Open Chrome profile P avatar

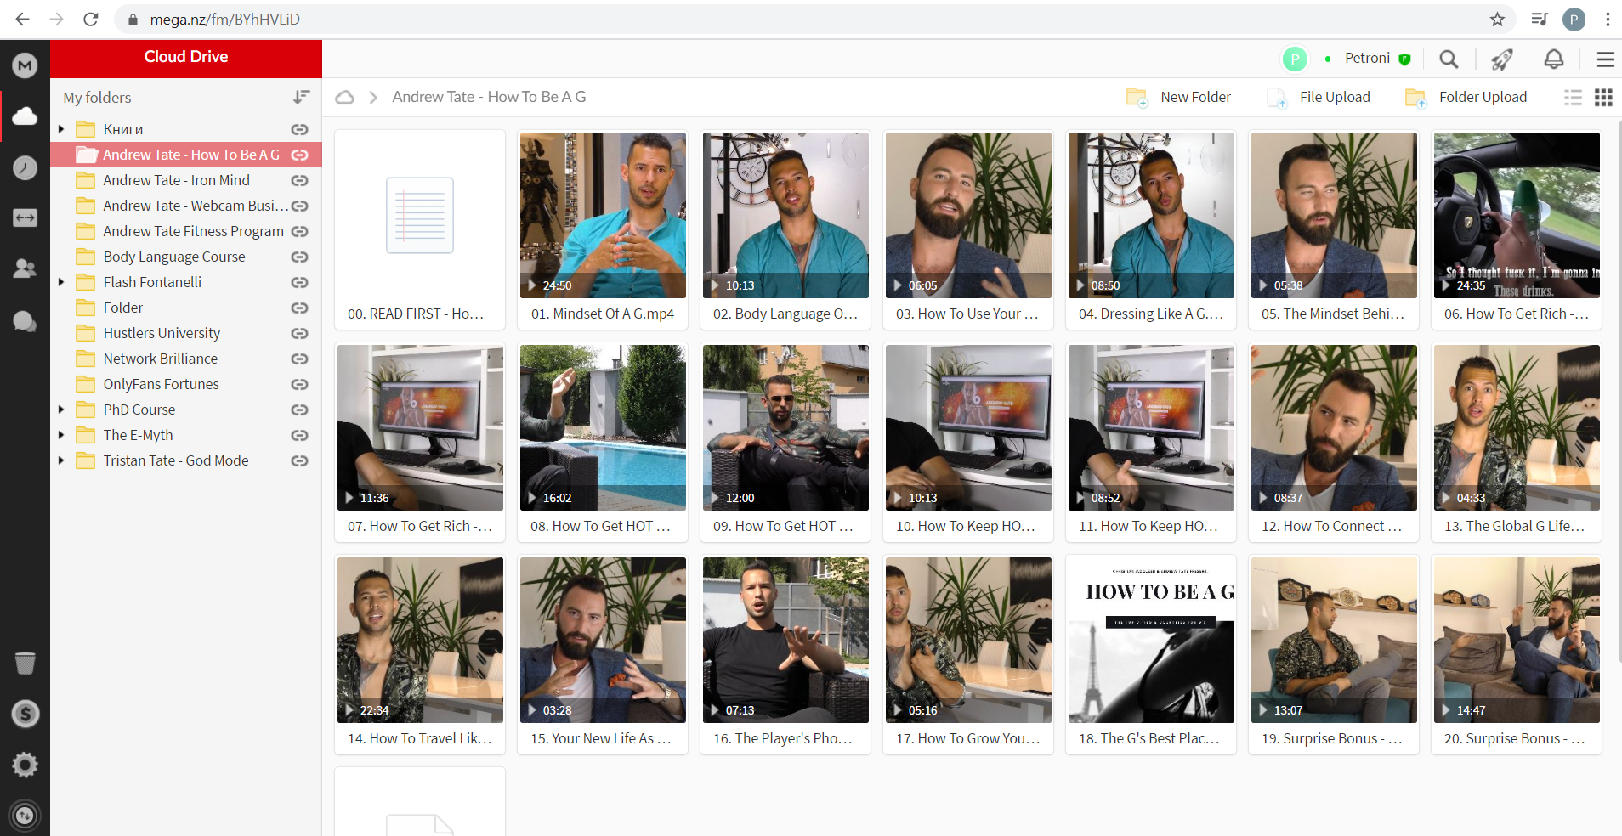1574,19
